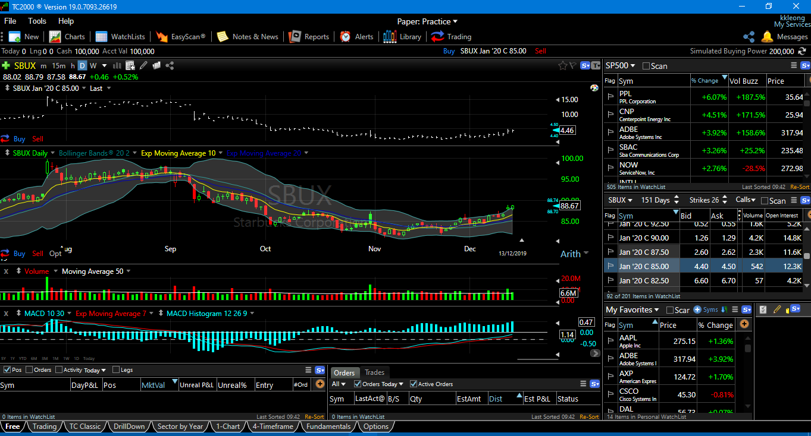Click the SP500 watchlist menu lines icon
Image resolution: width=811 pixels, height=436 pixels.
794,65
